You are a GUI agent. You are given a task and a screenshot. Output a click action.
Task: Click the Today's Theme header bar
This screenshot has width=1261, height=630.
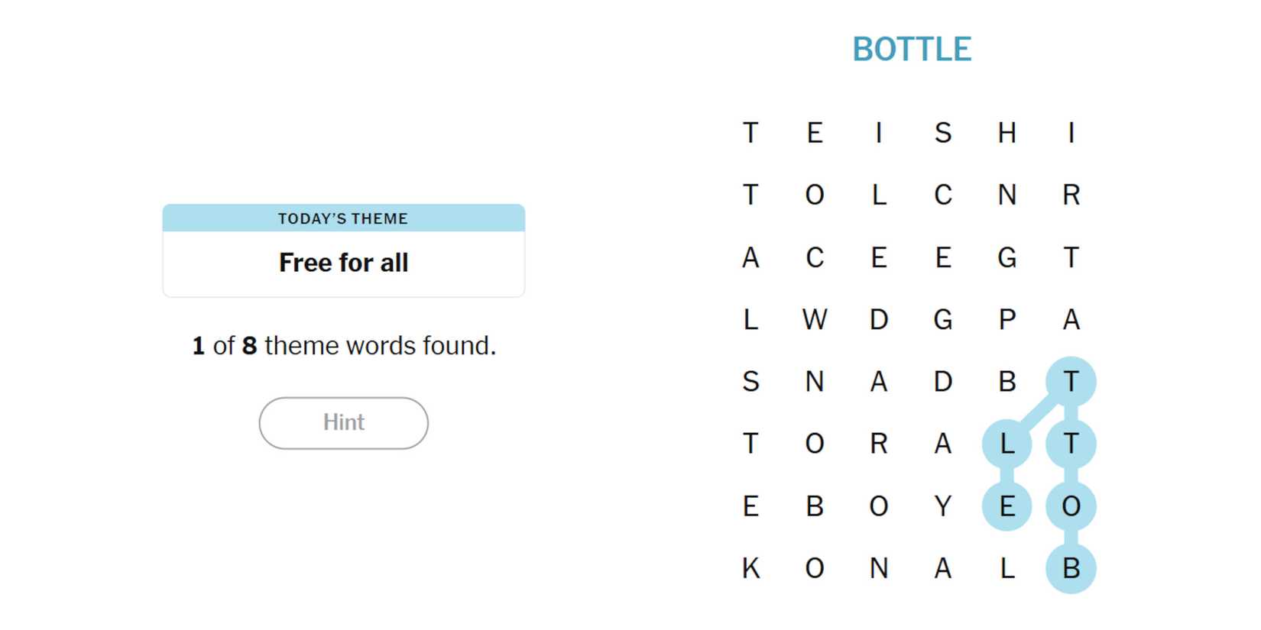[x=343, y=218]
